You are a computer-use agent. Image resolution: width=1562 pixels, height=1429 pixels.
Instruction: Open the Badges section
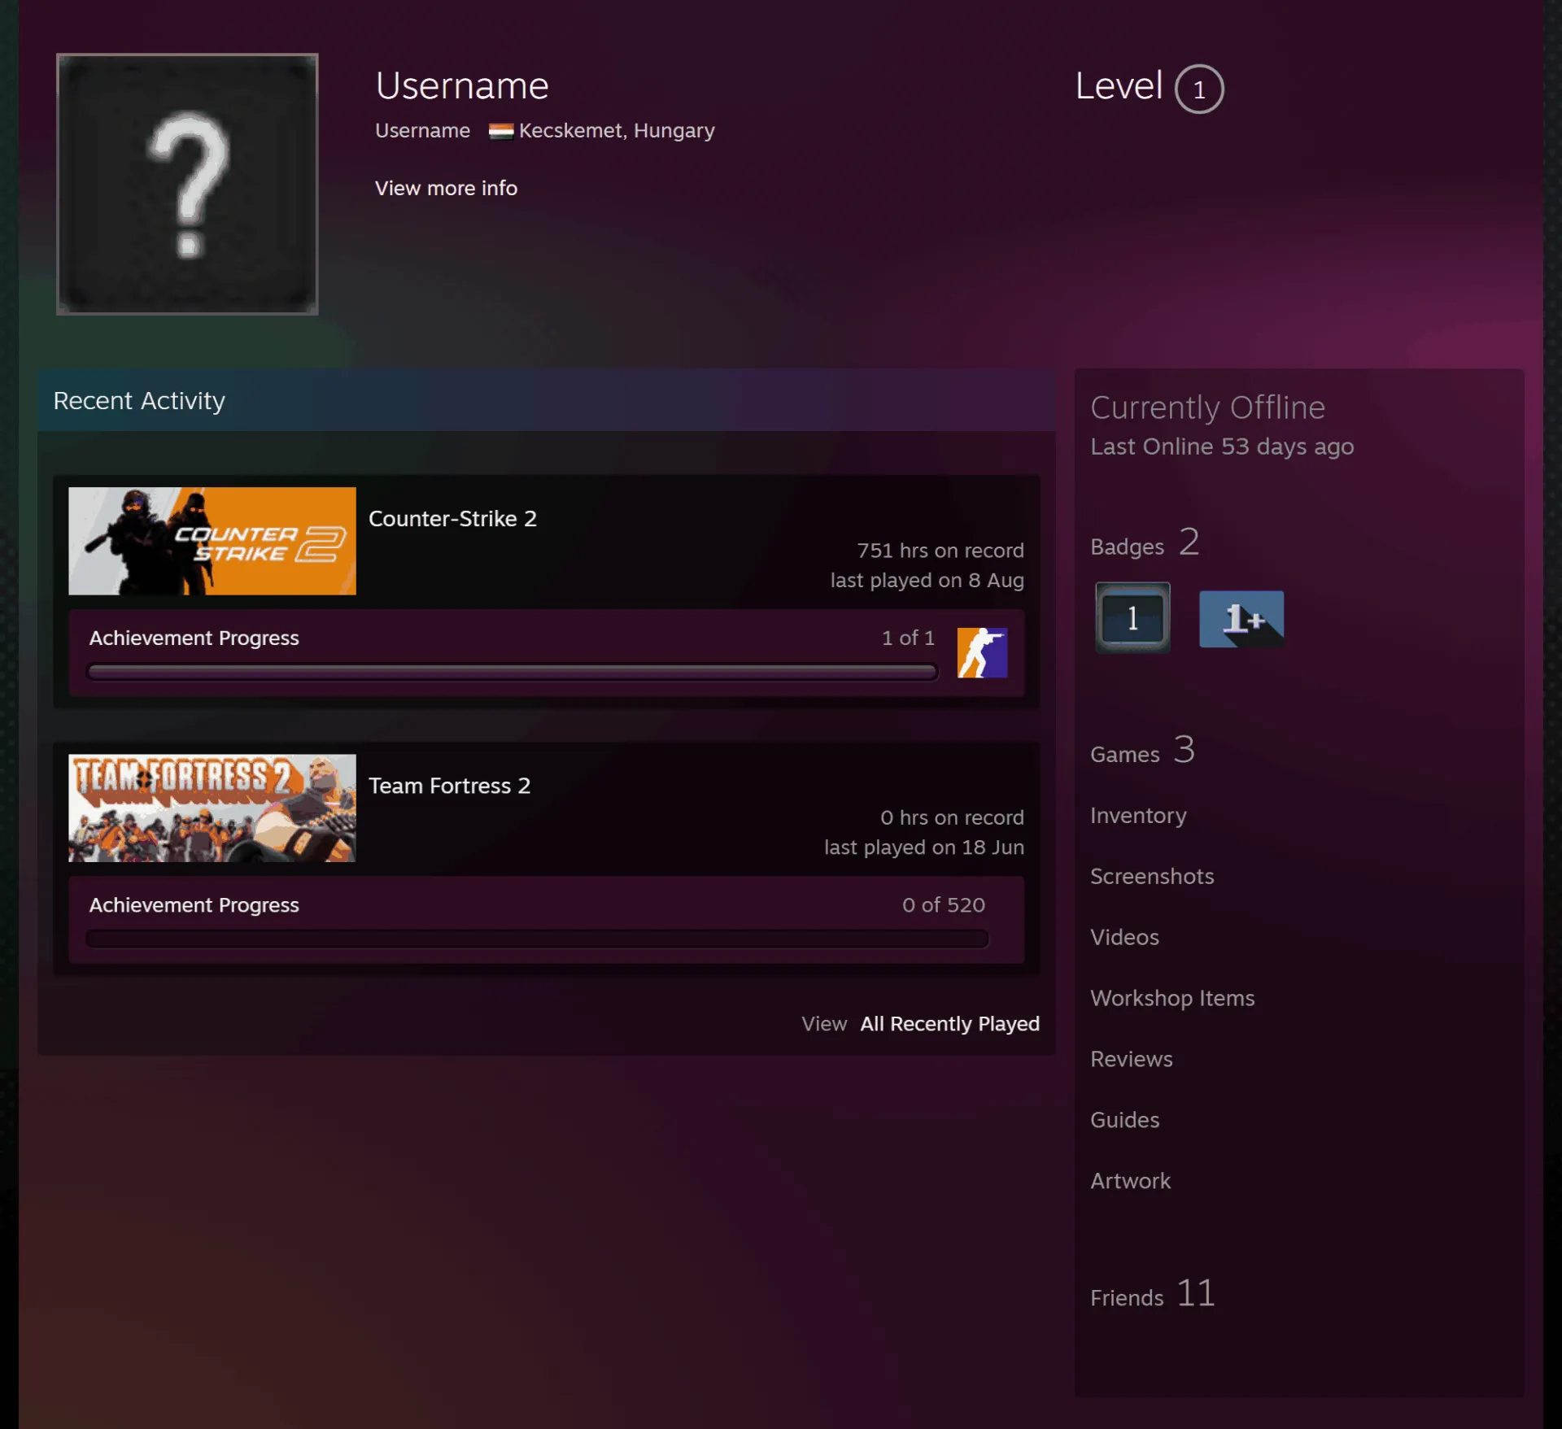point(1145,542)
